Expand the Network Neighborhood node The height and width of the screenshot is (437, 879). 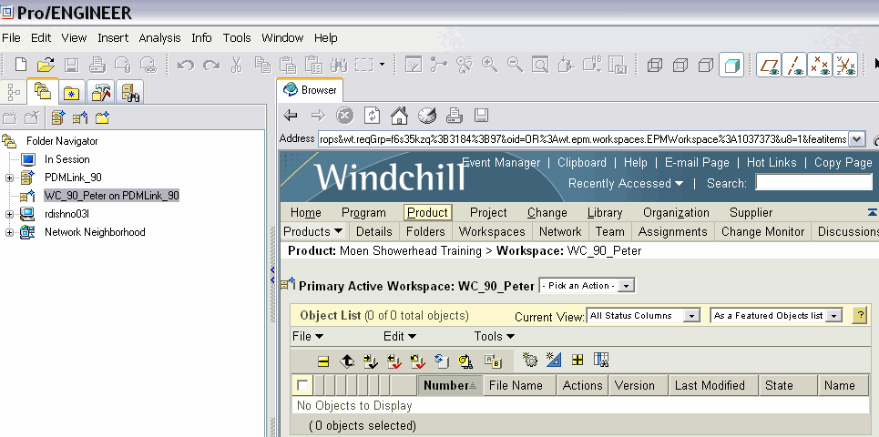coord(9,232)
